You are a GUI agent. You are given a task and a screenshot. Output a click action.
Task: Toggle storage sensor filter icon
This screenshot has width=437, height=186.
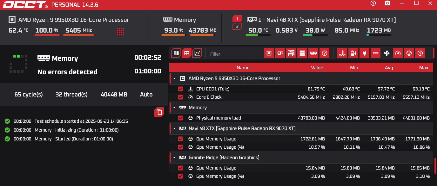coord(302,53)
